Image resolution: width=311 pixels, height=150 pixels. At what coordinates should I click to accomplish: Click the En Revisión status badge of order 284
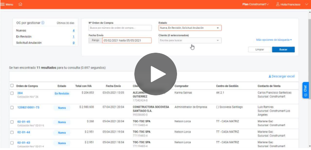pos(62,93)
